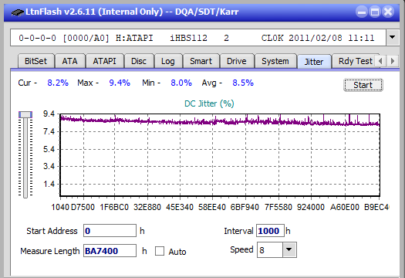Viewport: 405px width, 278px height.
Task: Open the Rdy Test tab
Action: 355,61
